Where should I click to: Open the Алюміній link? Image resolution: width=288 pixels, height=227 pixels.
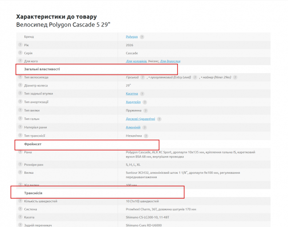click(133, 127)
